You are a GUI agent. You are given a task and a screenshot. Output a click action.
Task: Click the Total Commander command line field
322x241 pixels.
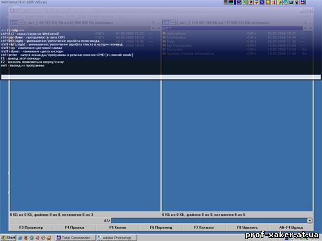click(209, 220)
